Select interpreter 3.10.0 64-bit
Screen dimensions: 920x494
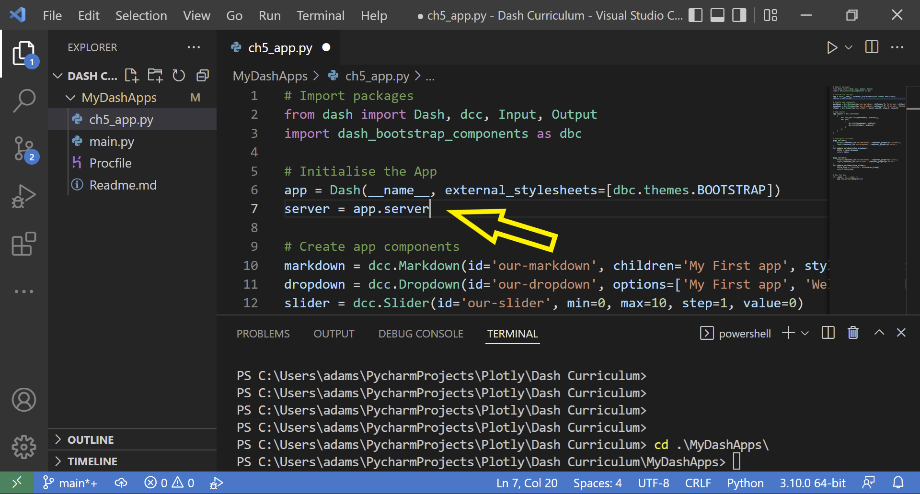813,483
